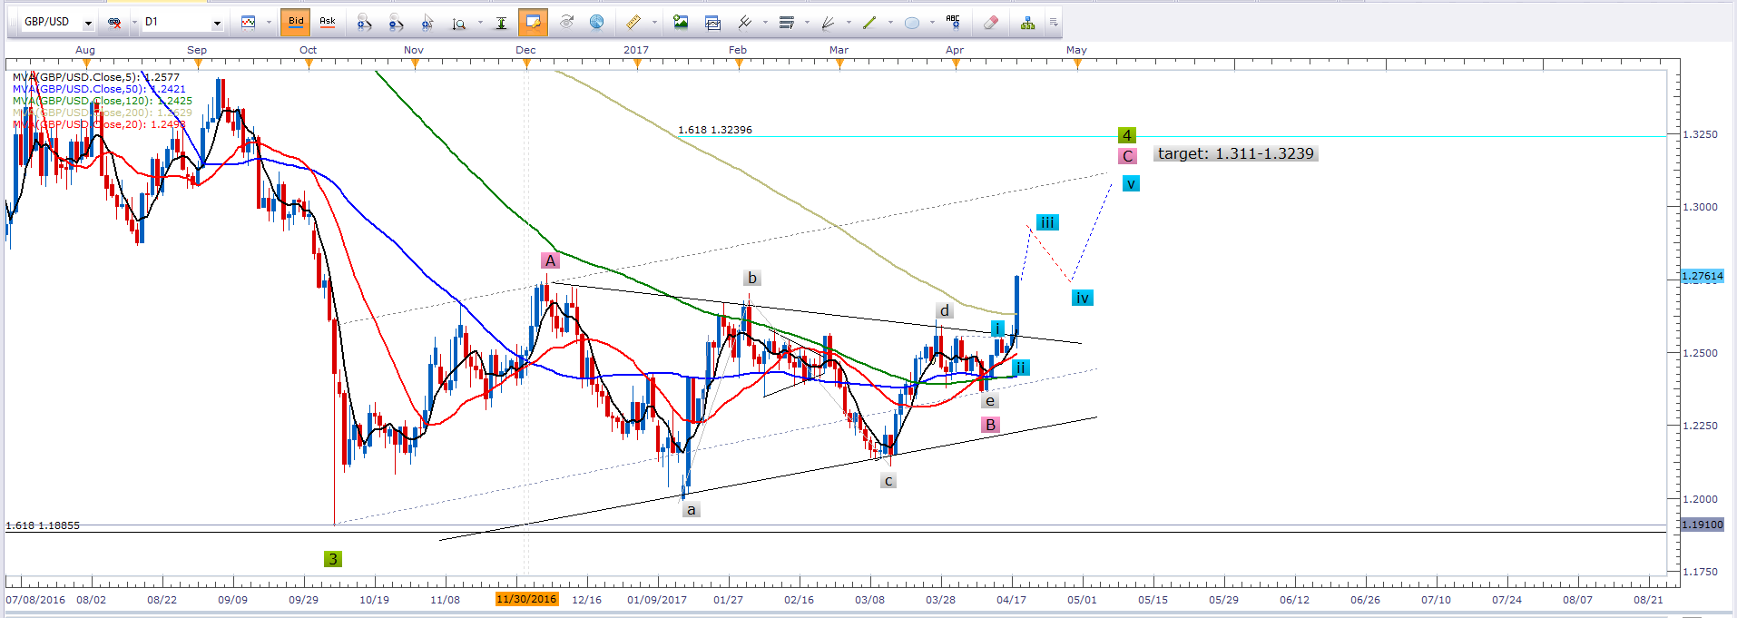Click the zoom in magnifier icon
The image size is (1737, 618).
(x=364, y=22)
